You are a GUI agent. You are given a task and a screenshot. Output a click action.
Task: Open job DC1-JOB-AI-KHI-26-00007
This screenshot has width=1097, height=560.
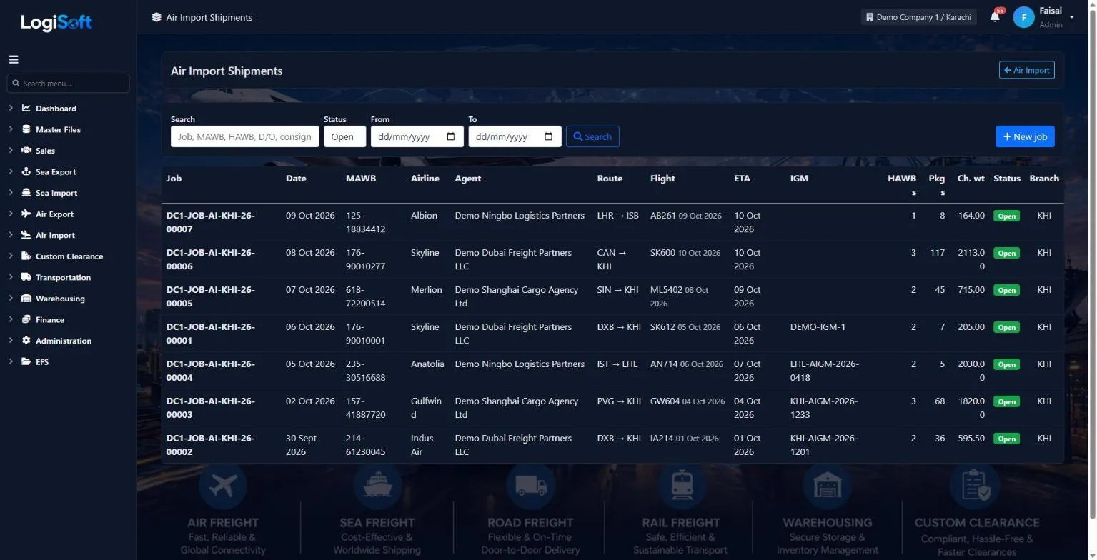point(211,222)
